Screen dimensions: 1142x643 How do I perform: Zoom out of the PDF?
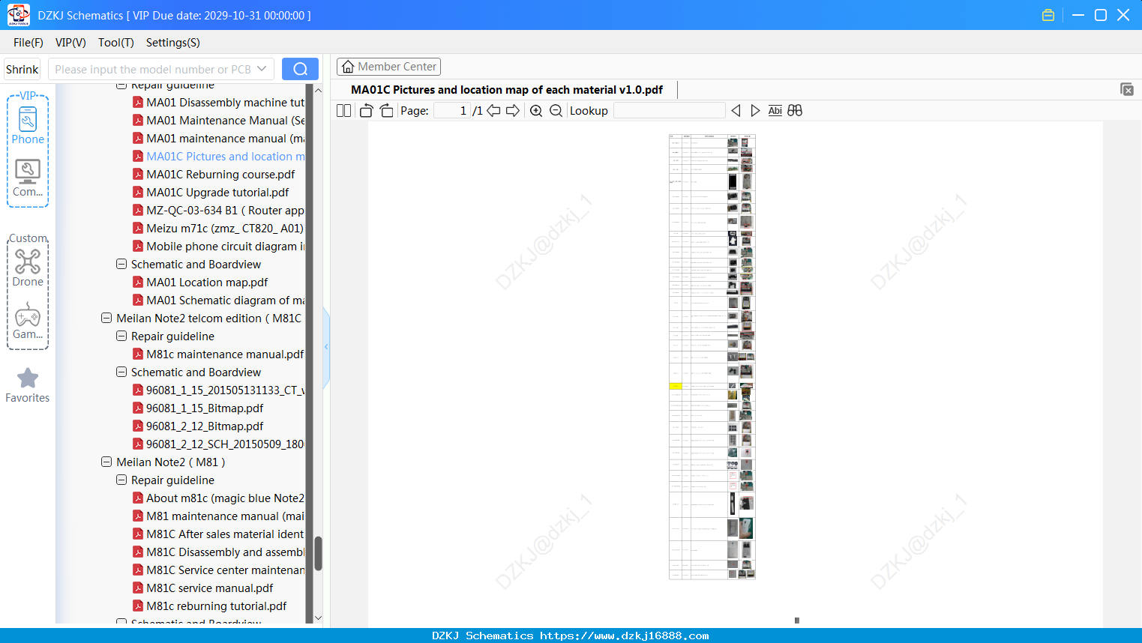pyautogui.click(x=556, y=111)
